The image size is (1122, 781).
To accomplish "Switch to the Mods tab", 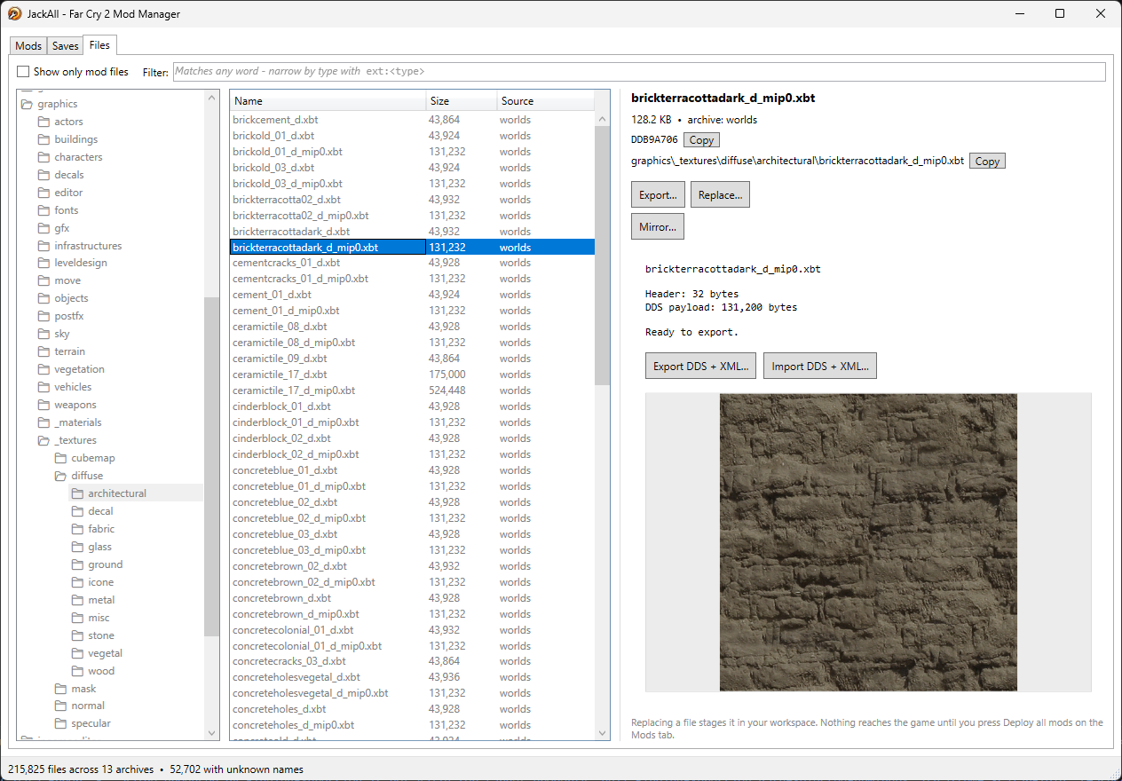I will [28, 46].
